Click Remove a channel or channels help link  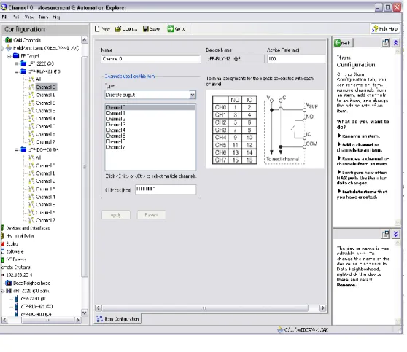pyautogui.click(x=363, y=161)
